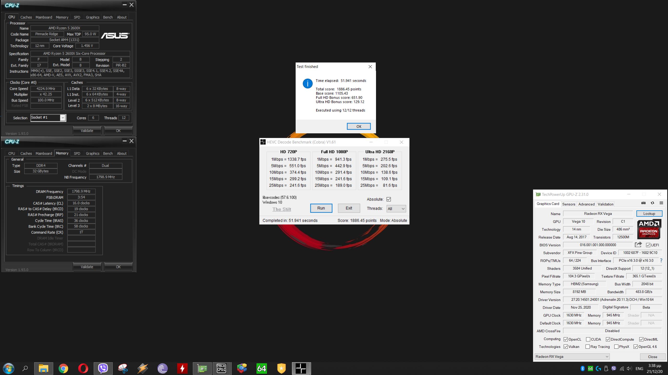The width and height of the screenshot is (668, 375).
Task: Expand the Radeon RX Vega GPU selector
Action: pyautogui.click(x=572, y=357)
